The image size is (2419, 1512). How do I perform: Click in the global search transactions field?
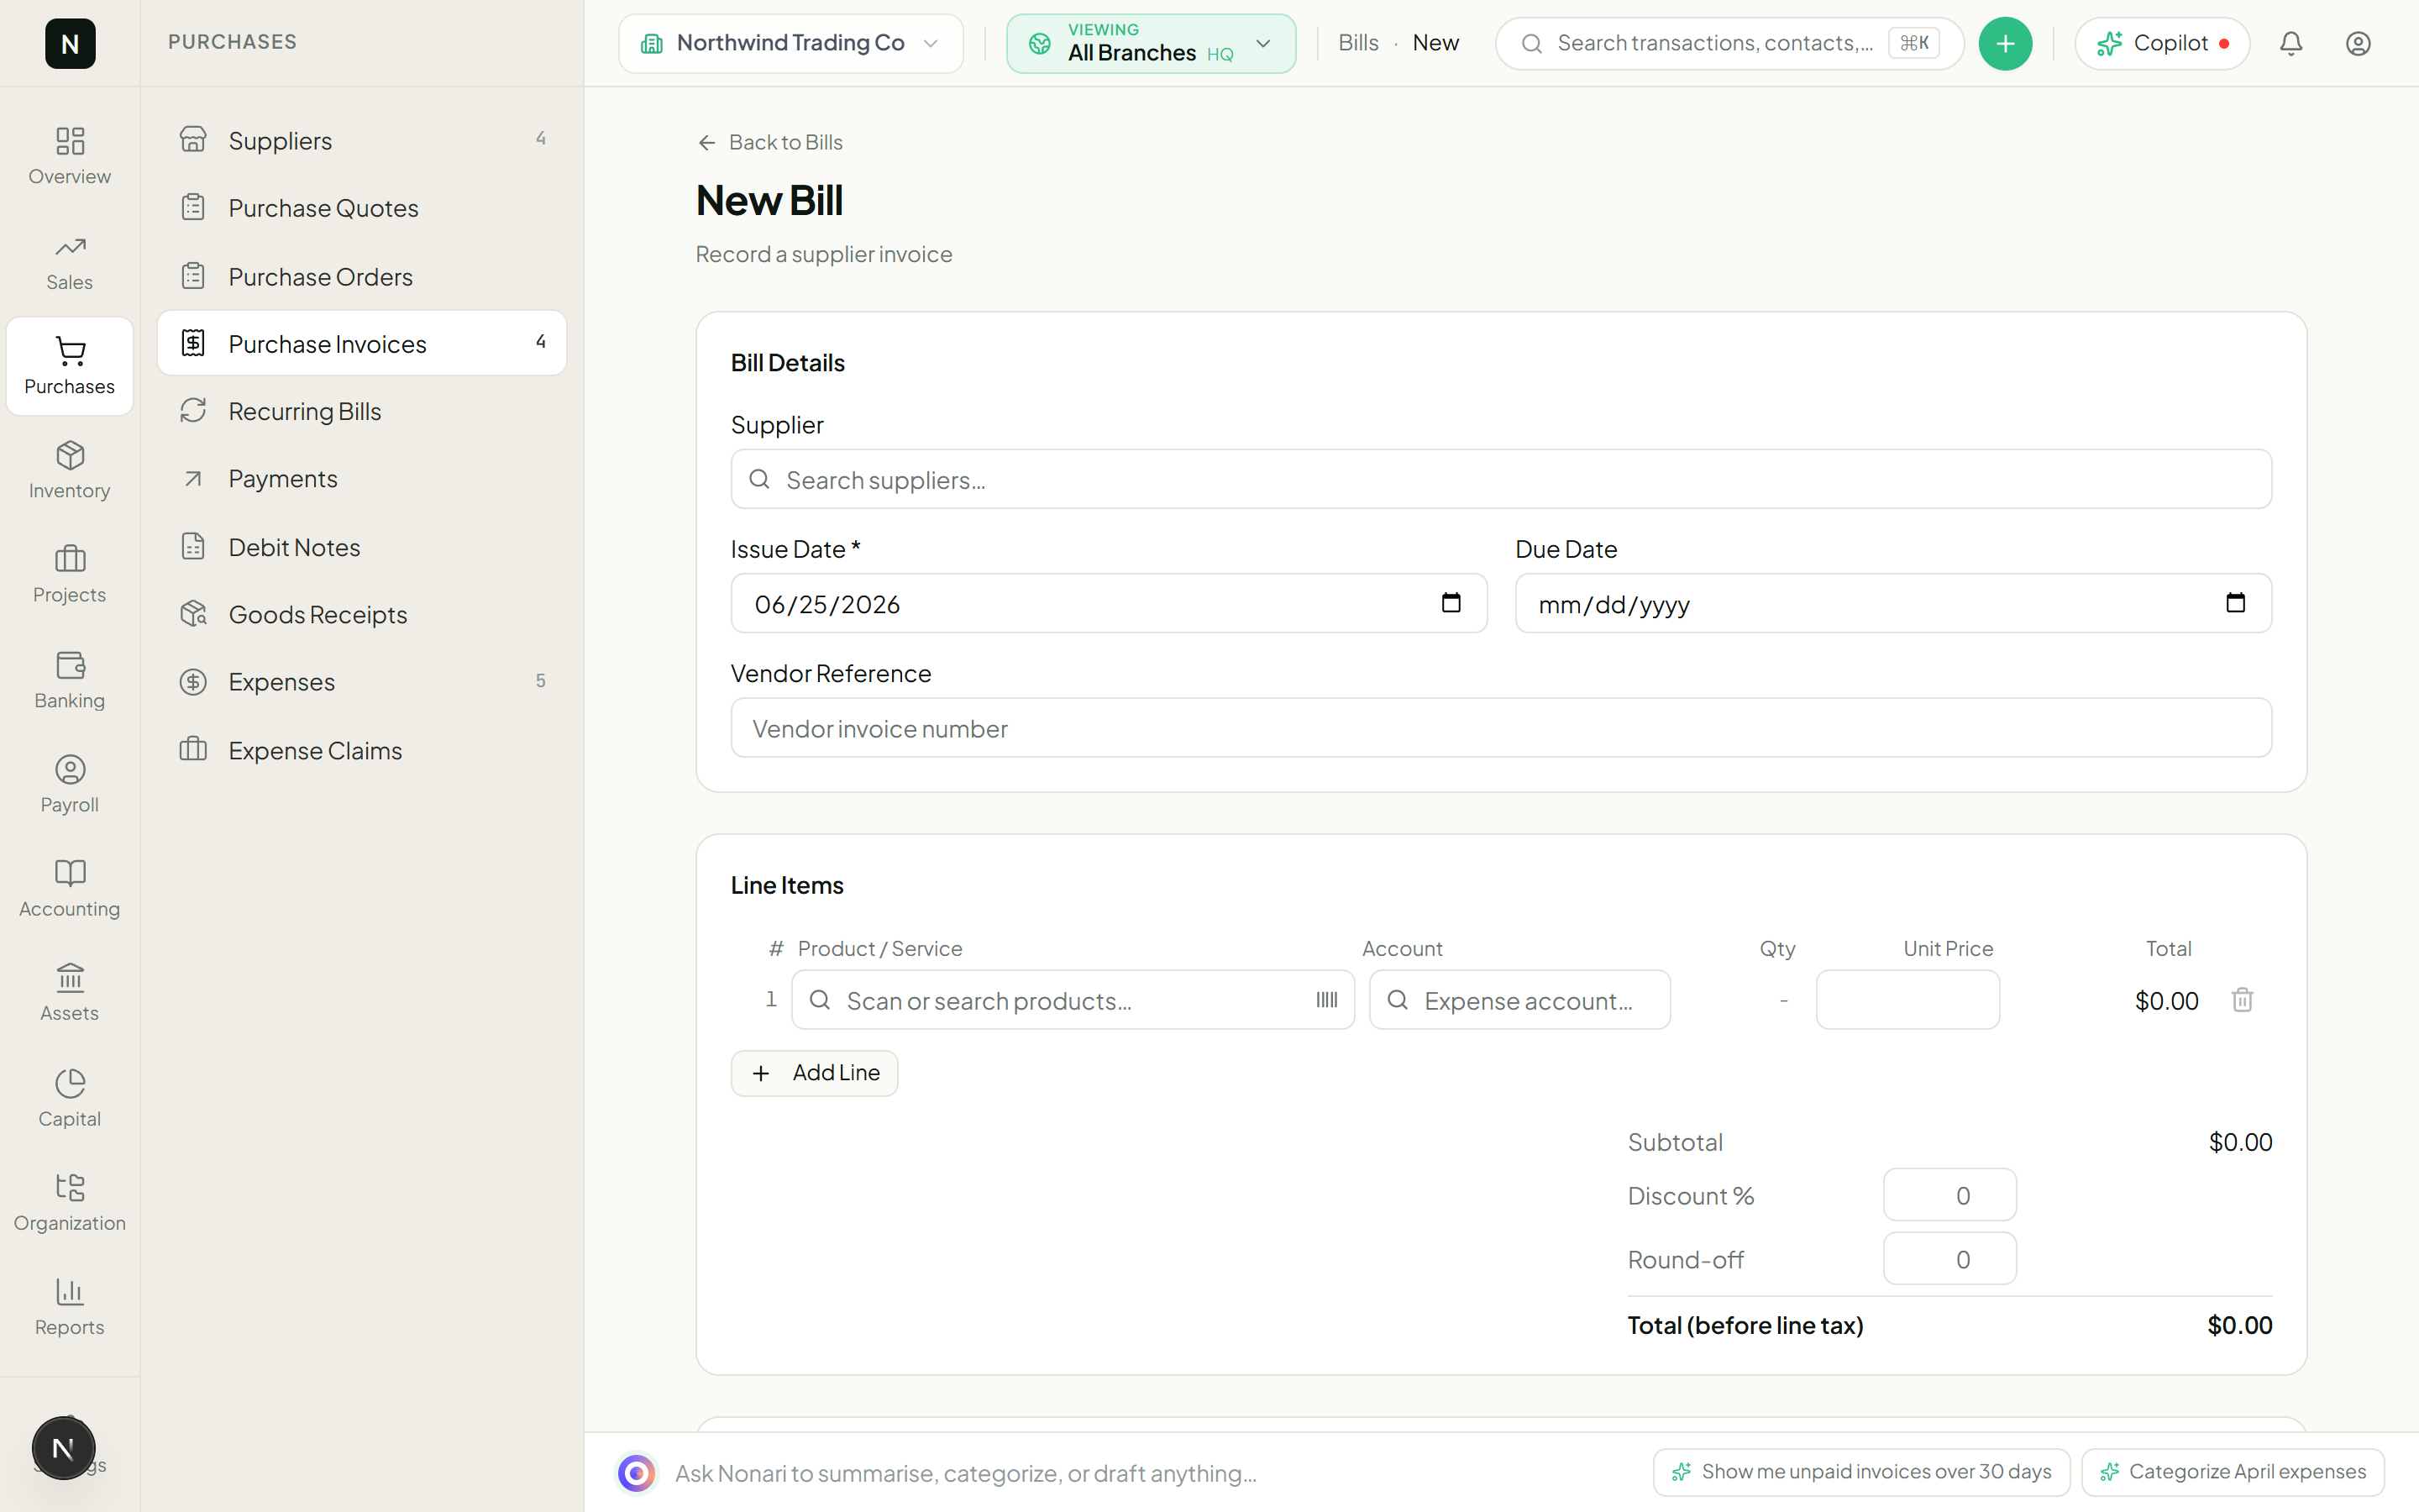coord(1729,43)
